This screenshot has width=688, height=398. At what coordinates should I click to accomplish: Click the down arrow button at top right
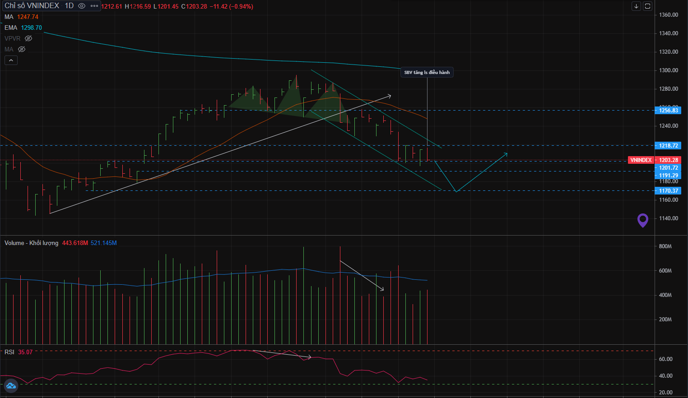pyautogui.click(x=636, y=6)
